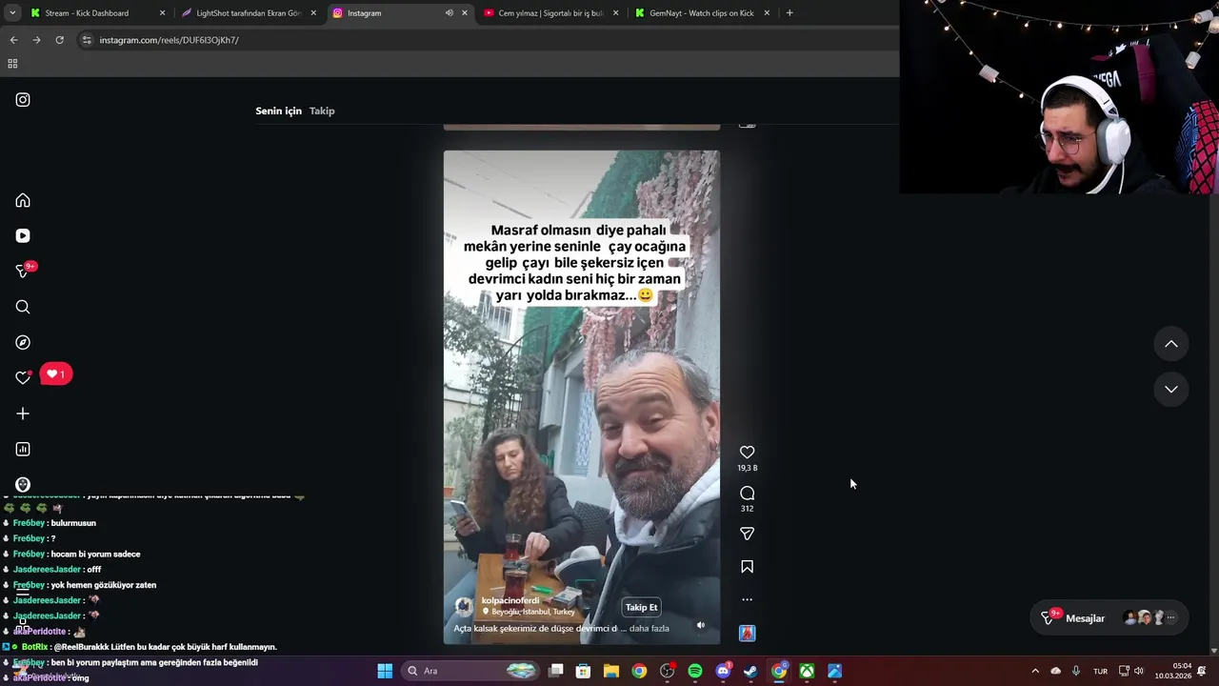Open the reel's three-dot more options
Viewport: 1219px width, 686px height.
pos(748,600)
